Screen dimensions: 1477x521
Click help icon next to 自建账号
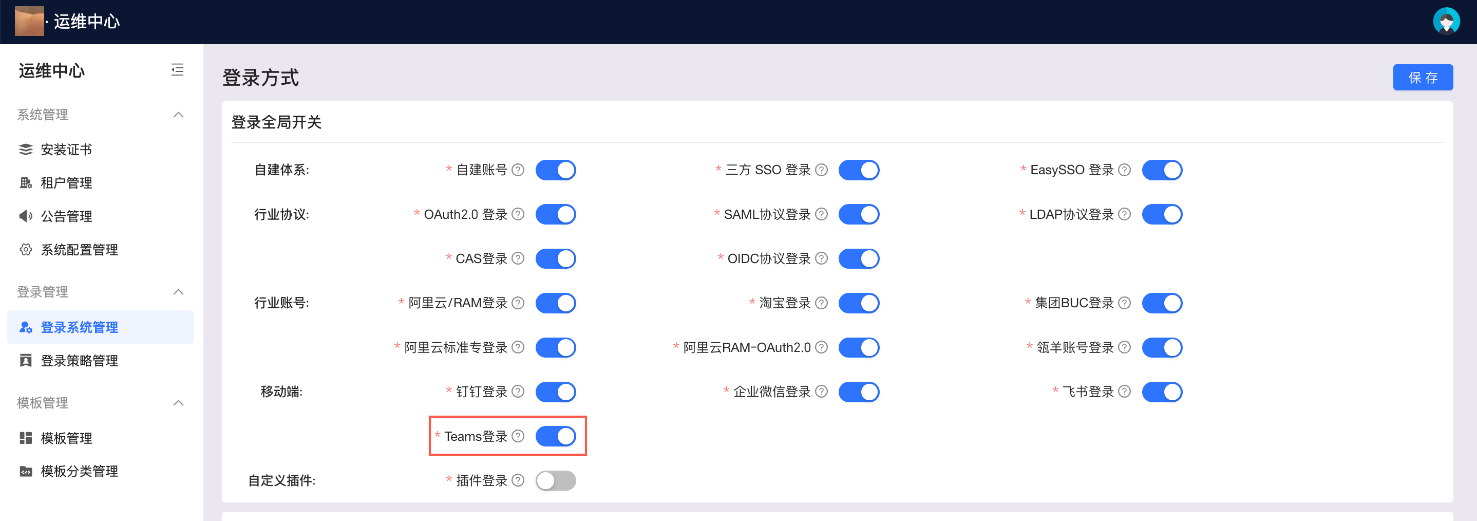pyautogui.click(x=518, y=170)
